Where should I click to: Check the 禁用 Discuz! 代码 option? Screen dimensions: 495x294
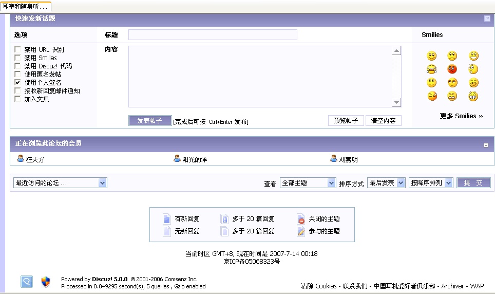pos(17,66)
